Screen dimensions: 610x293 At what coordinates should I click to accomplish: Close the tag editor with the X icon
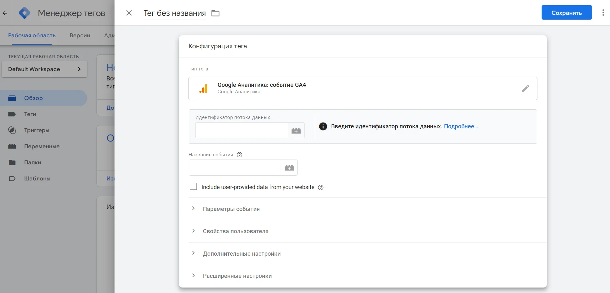coord(129,13)
